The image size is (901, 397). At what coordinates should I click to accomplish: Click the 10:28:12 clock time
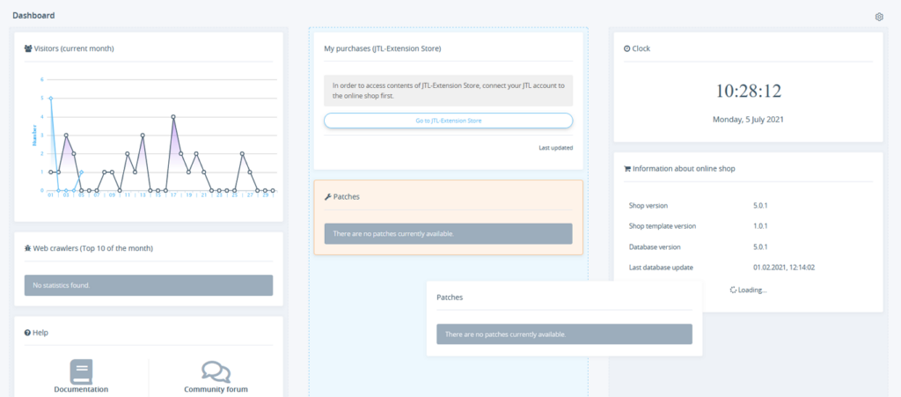click(x=748, y=91)
